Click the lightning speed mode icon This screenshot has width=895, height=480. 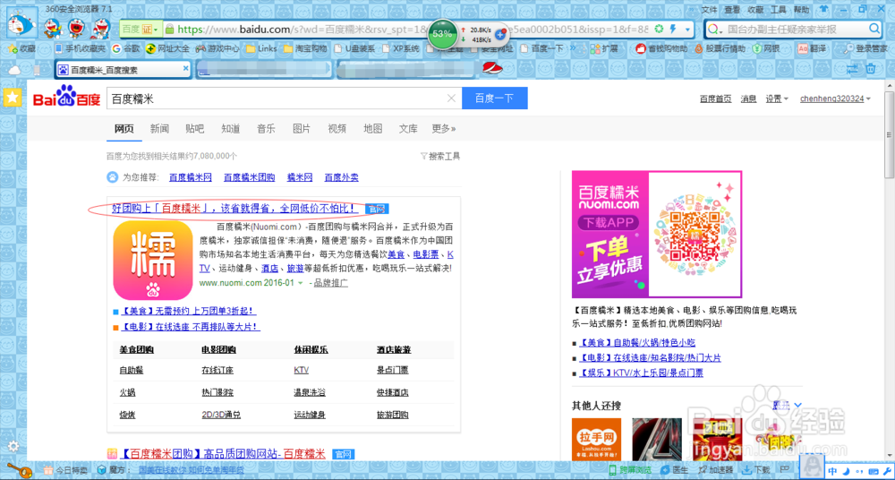673,30
